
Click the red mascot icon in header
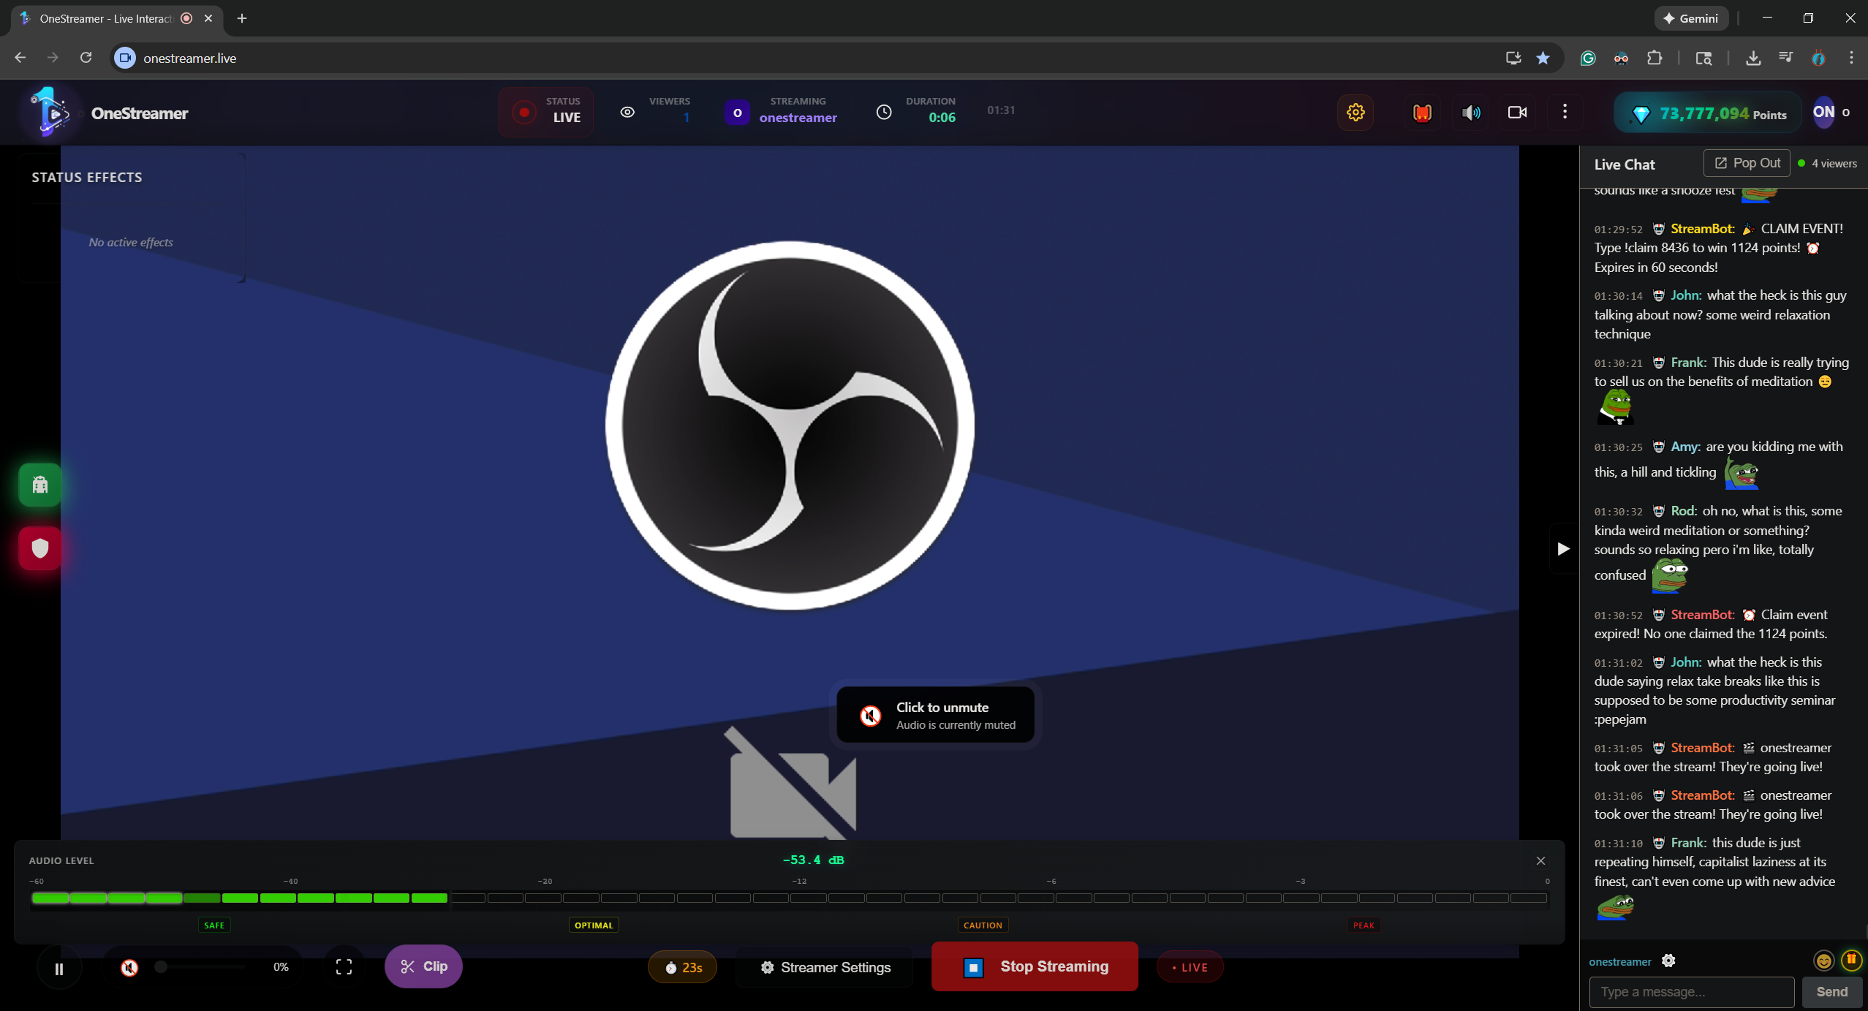point(1421,113)
